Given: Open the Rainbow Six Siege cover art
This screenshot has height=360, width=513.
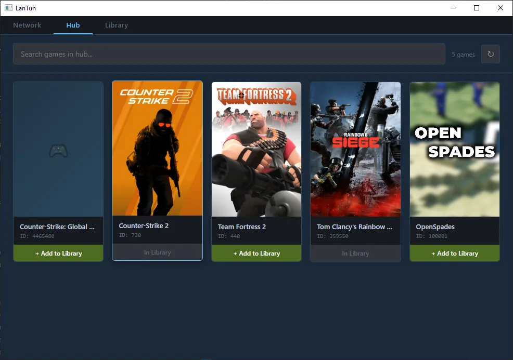Looking at the screenshot, I should coord(355,149).
